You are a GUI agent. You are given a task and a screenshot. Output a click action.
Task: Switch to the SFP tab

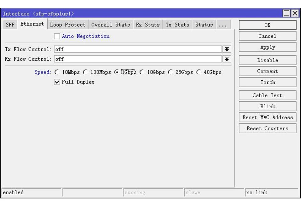tap(10, 24)
